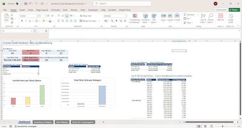
Task: Open Stock Status pivot filter dropdown
Action: point(21,66)
